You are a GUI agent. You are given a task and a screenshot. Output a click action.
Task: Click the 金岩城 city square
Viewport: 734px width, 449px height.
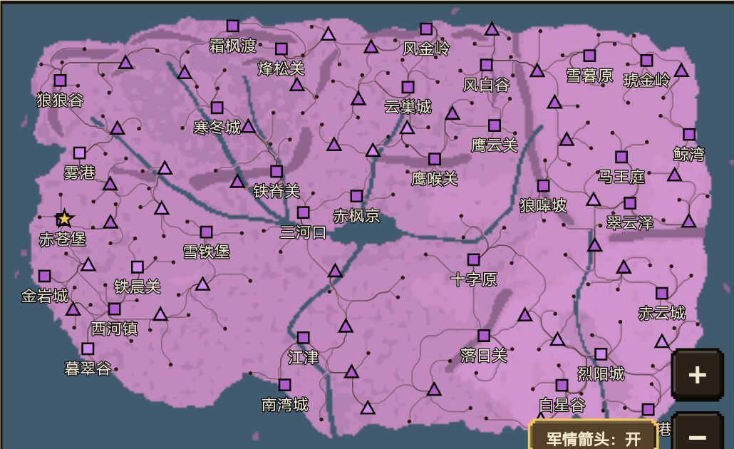pos(44,276)
